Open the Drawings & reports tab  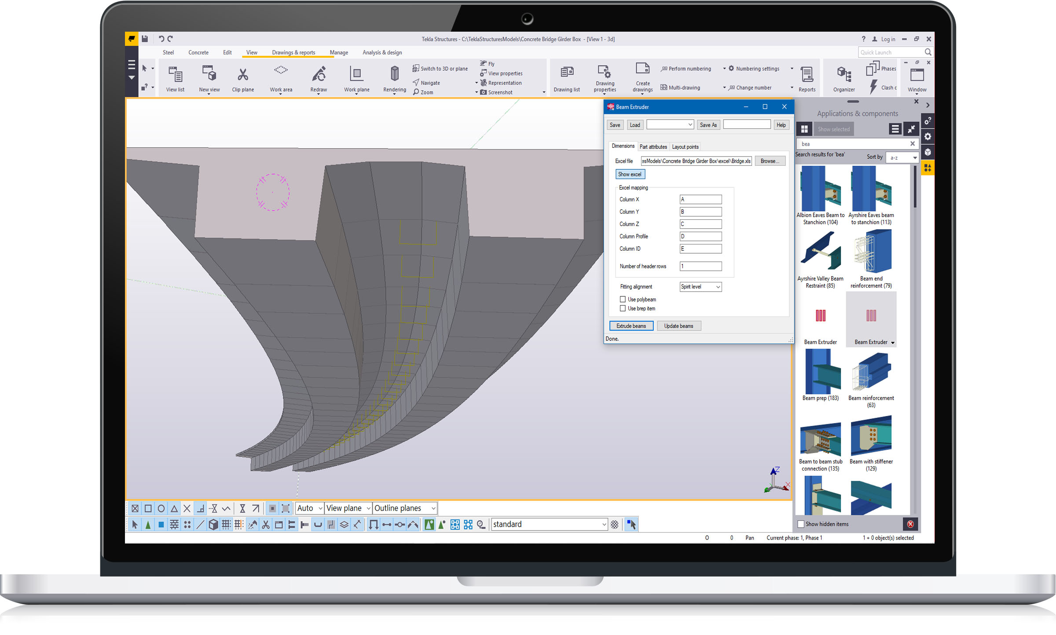[293, 52]
